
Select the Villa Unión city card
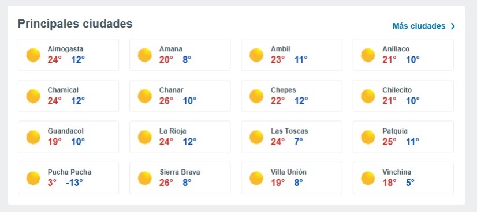[x=292, y=178]
